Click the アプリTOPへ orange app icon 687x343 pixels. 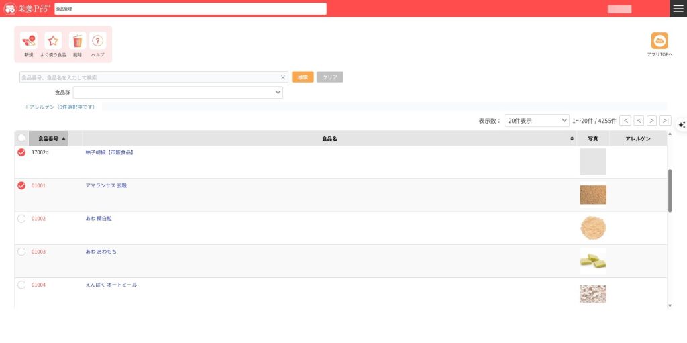[x=659, y=41]
